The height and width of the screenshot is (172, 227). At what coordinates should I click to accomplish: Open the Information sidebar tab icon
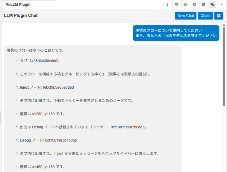pos(167,4)
